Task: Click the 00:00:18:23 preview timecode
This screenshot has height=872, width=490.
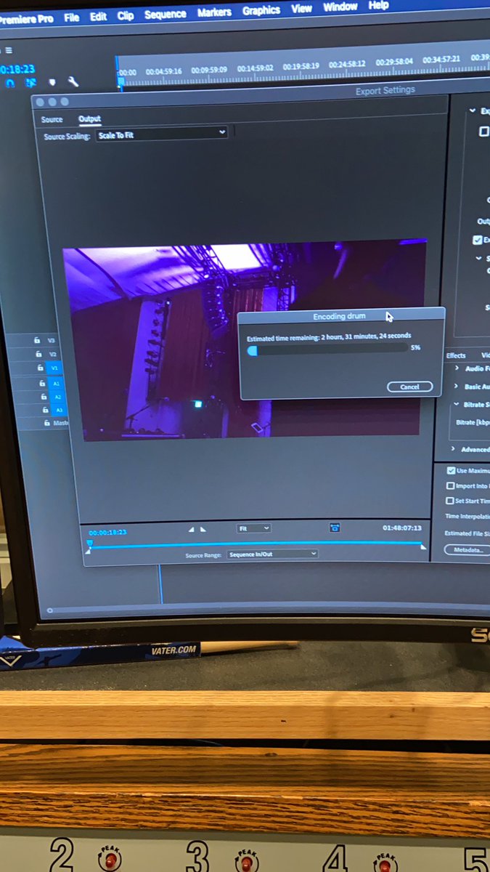Action: [107, 532]
